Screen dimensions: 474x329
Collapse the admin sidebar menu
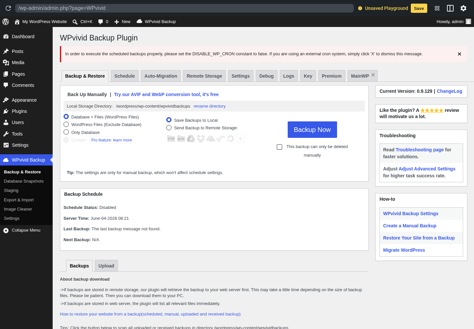click(x=26, y=230)
